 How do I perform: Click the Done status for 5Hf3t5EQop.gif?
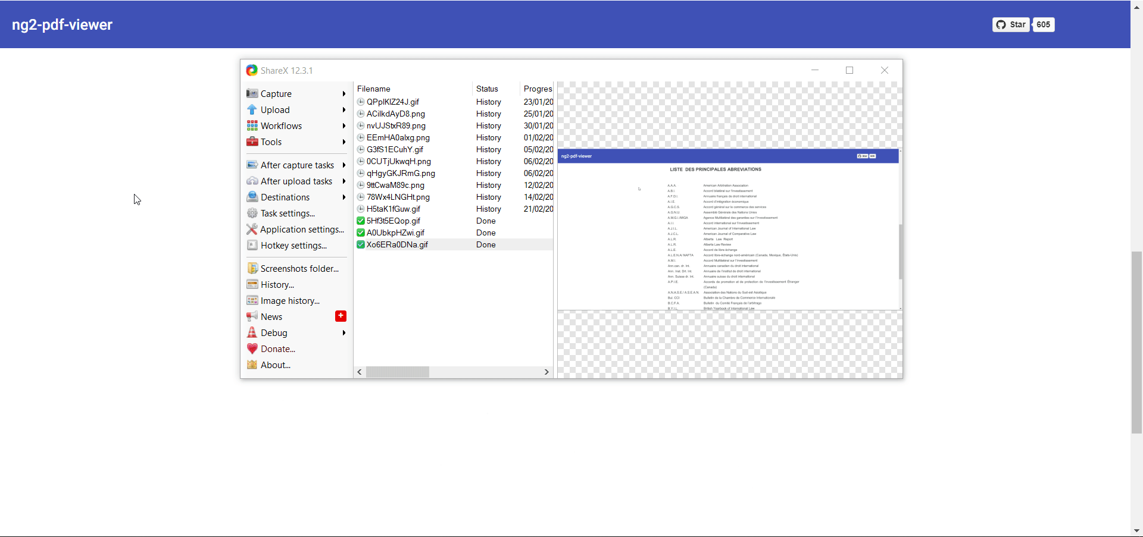486,221
